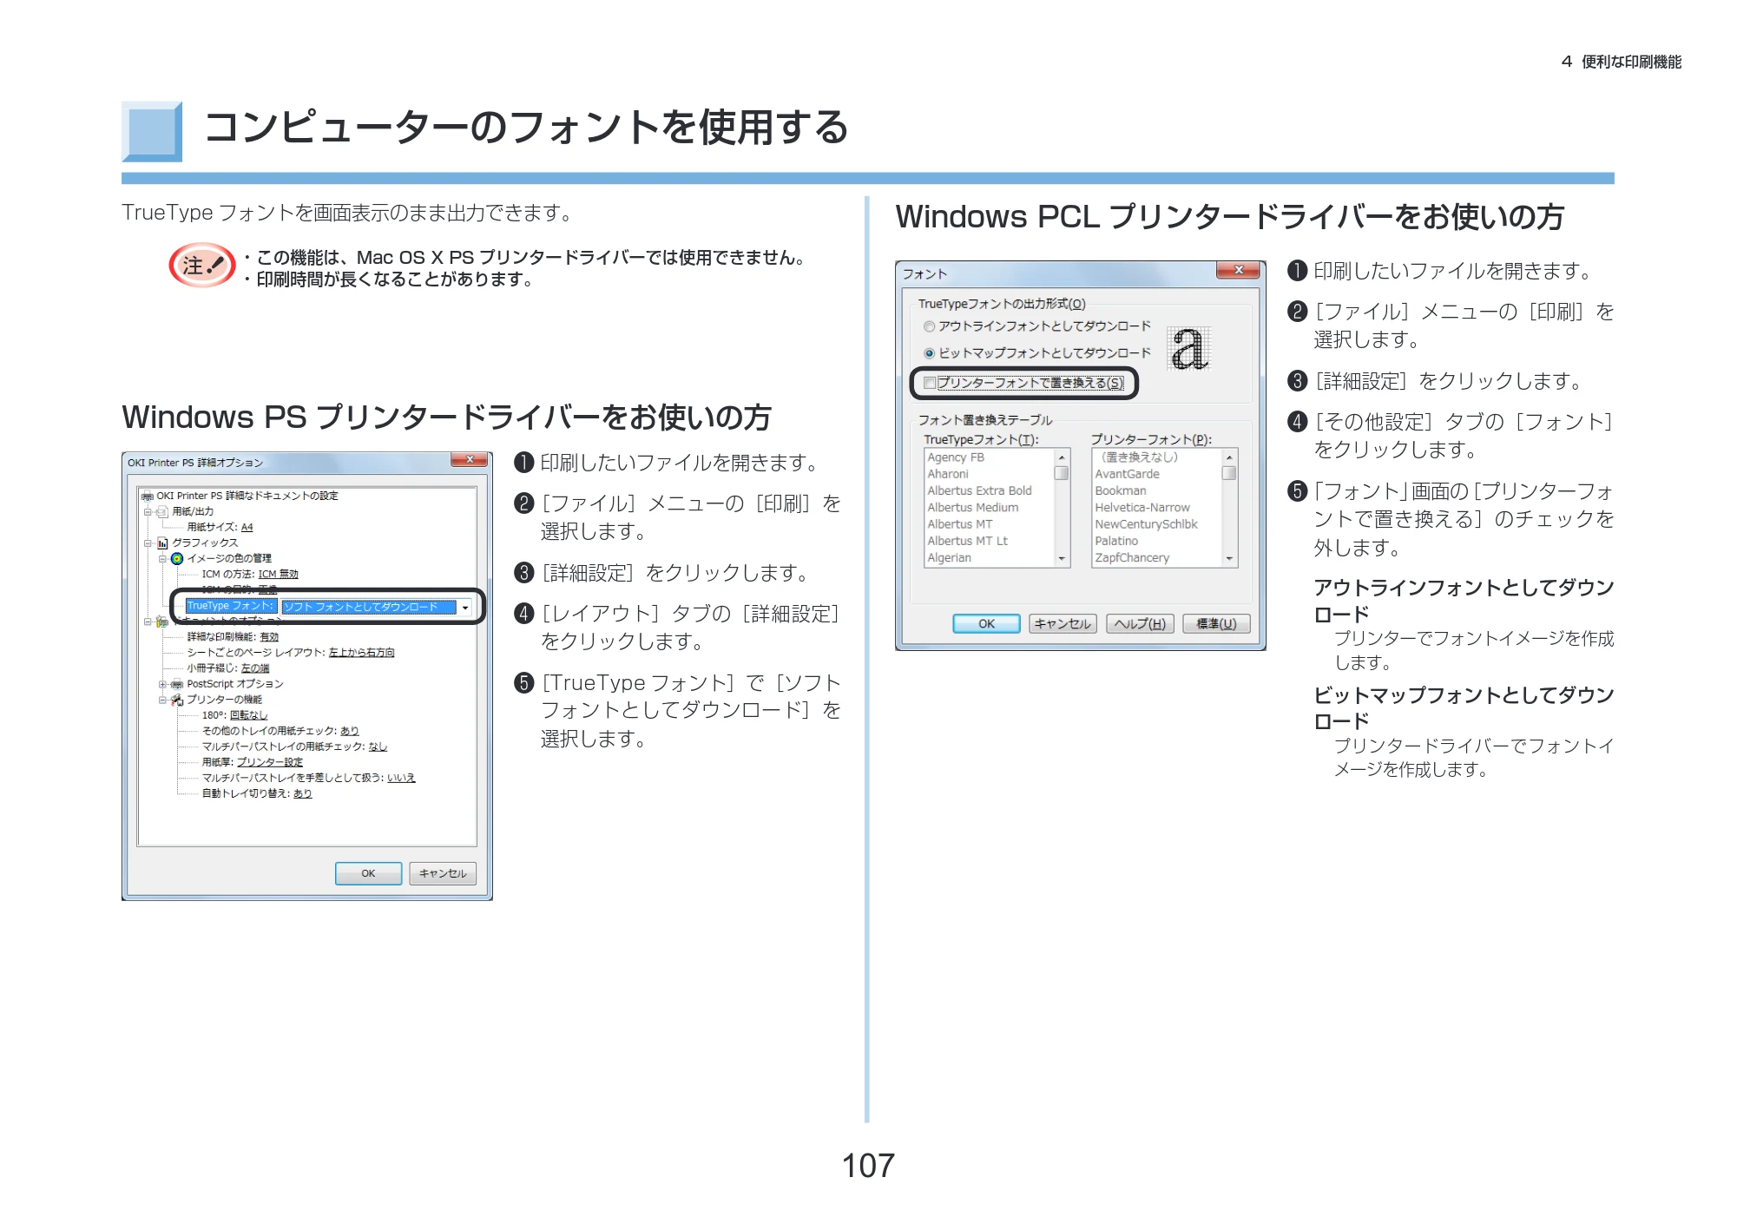Click キャンセル in OKI Printer PS dialog
Viewport: 1737px width, 1230px height.
[x=443, y=873]
